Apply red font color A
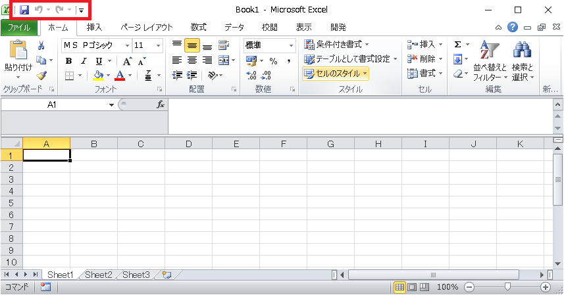This screenshot has height=295, width=564. click(120, 76)
